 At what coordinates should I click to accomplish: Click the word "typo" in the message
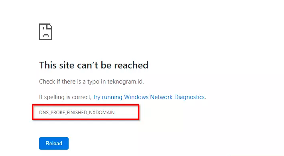(x=93, y=82)
